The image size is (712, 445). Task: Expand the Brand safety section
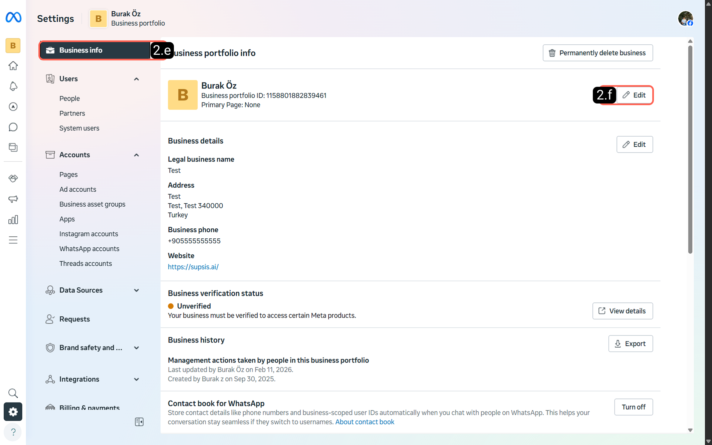coord(93,348)
